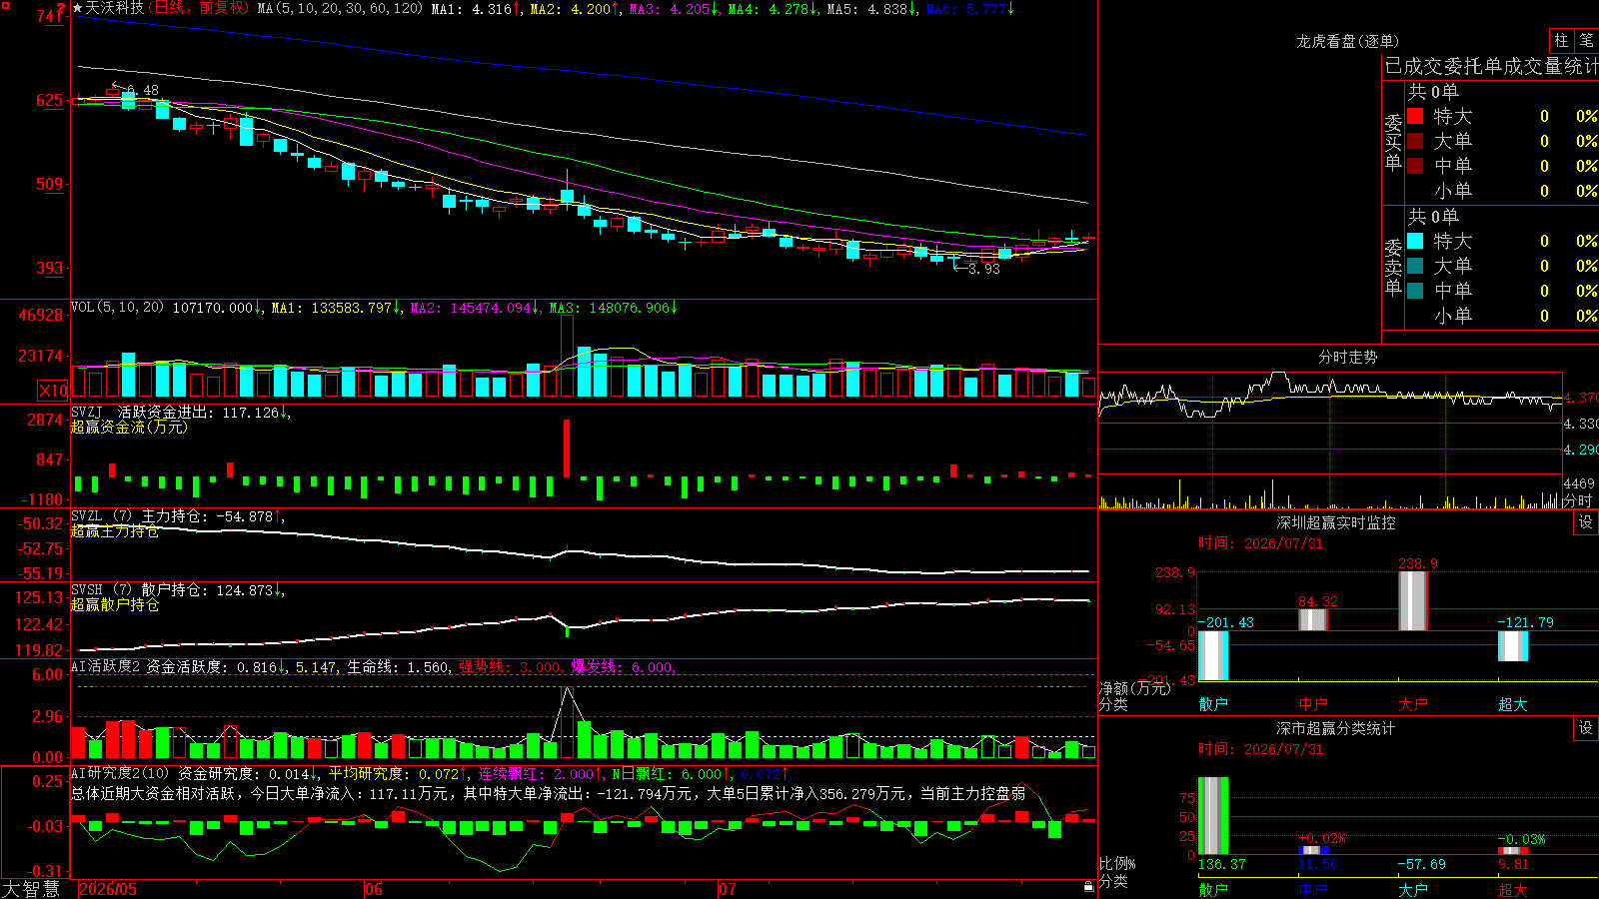Viewport: 1599px width, 899px height.
Task: Select the AI研究度2(10) indicator label
Action: coord(120,773)
